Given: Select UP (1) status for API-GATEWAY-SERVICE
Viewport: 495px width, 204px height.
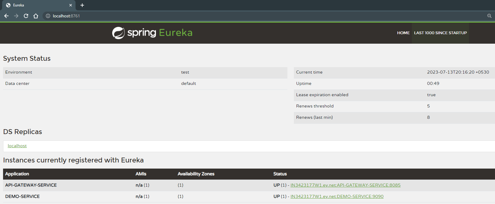Looking at the screenshot, I should click(x=280, y=185).
